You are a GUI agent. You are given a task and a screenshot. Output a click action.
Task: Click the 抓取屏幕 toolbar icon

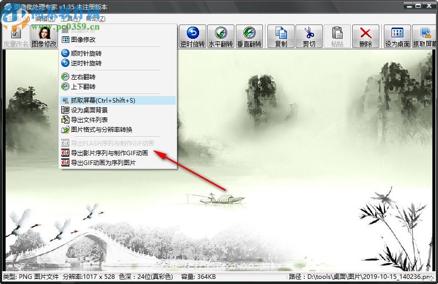pos(424,36)
